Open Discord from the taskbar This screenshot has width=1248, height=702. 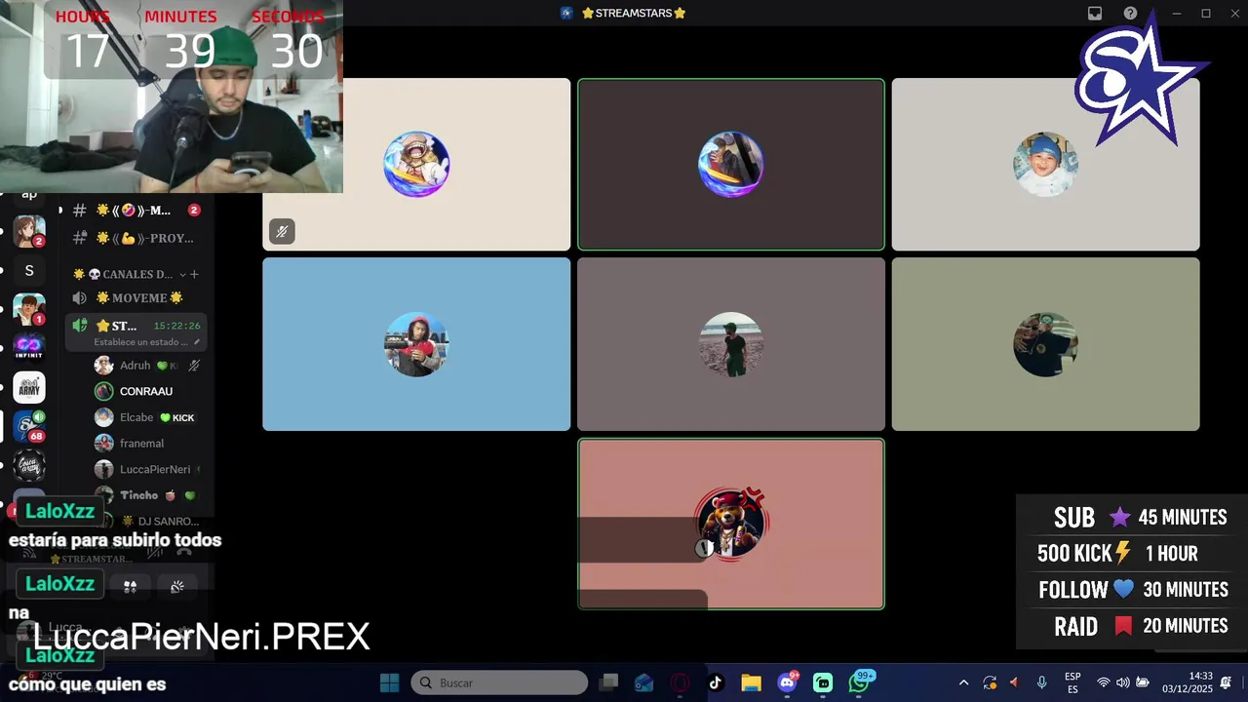click(787, 682)
